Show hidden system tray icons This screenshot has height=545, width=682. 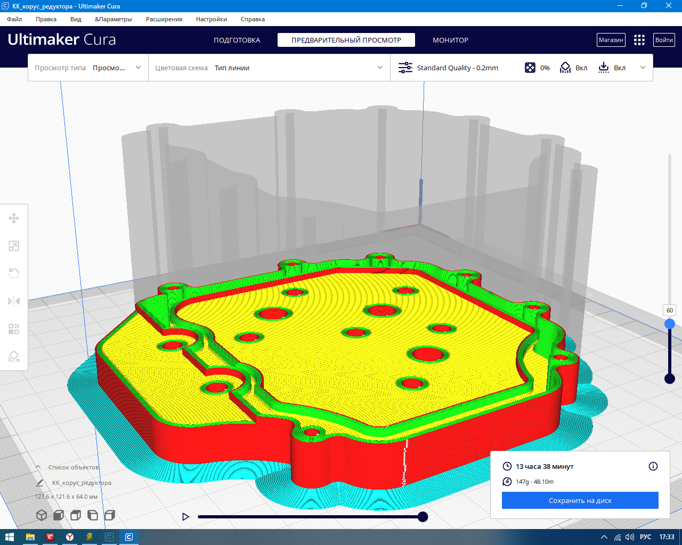click(x=604, y=537)
